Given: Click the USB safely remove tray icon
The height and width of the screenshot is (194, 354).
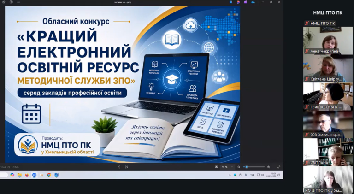Looking at the screenshot, I should (x=240, y=175).
